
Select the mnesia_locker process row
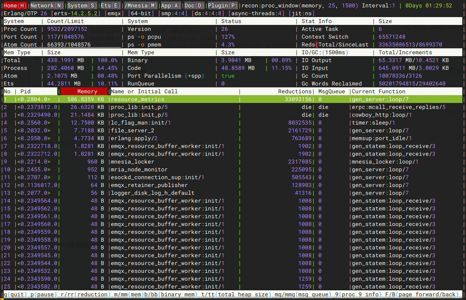(233, 162)
